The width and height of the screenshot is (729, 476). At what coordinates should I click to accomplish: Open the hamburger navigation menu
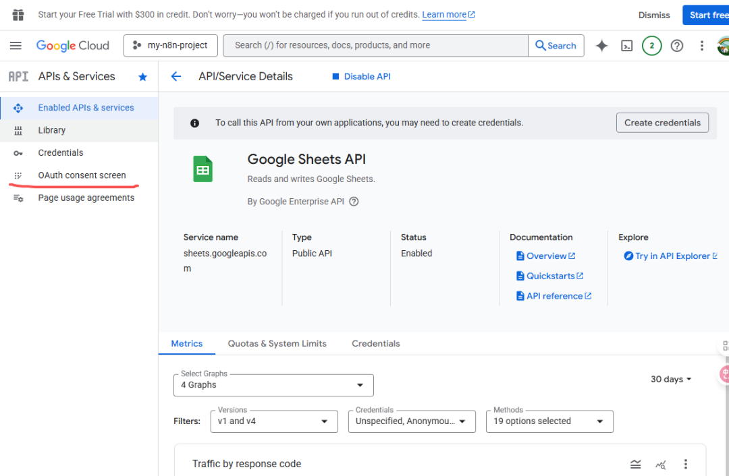pos(16,46)
